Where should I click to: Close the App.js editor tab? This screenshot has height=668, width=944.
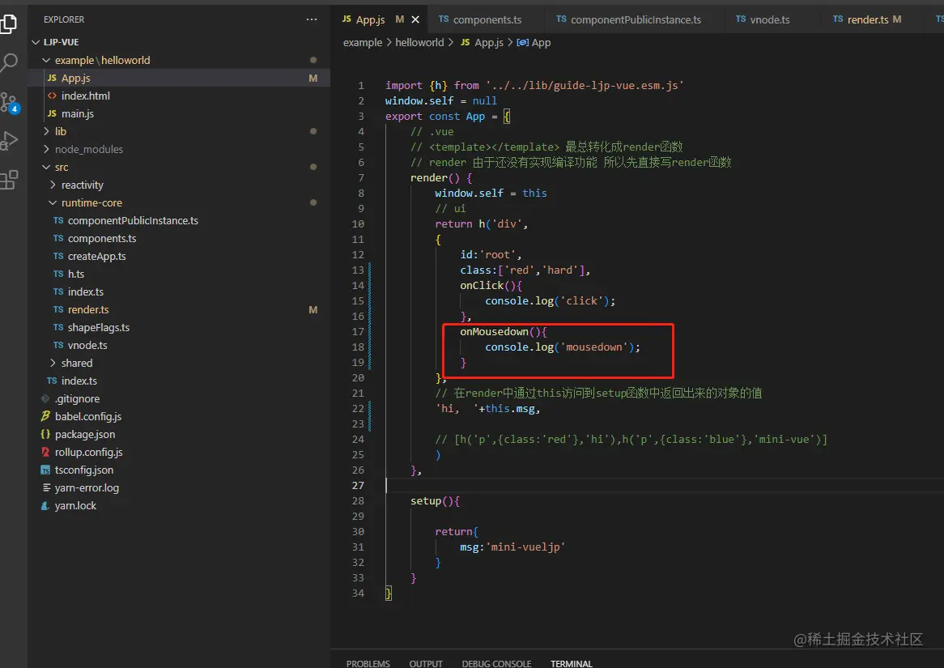click(415, 20)
